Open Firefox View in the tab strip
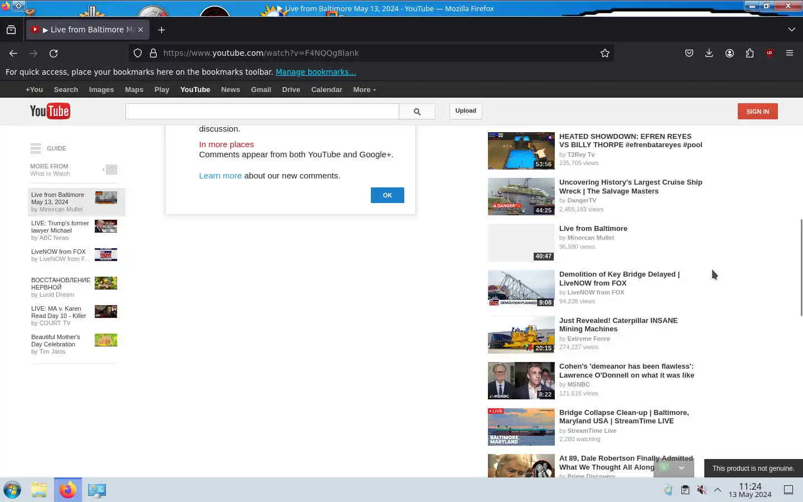803x502 pixels. [11, 30]
